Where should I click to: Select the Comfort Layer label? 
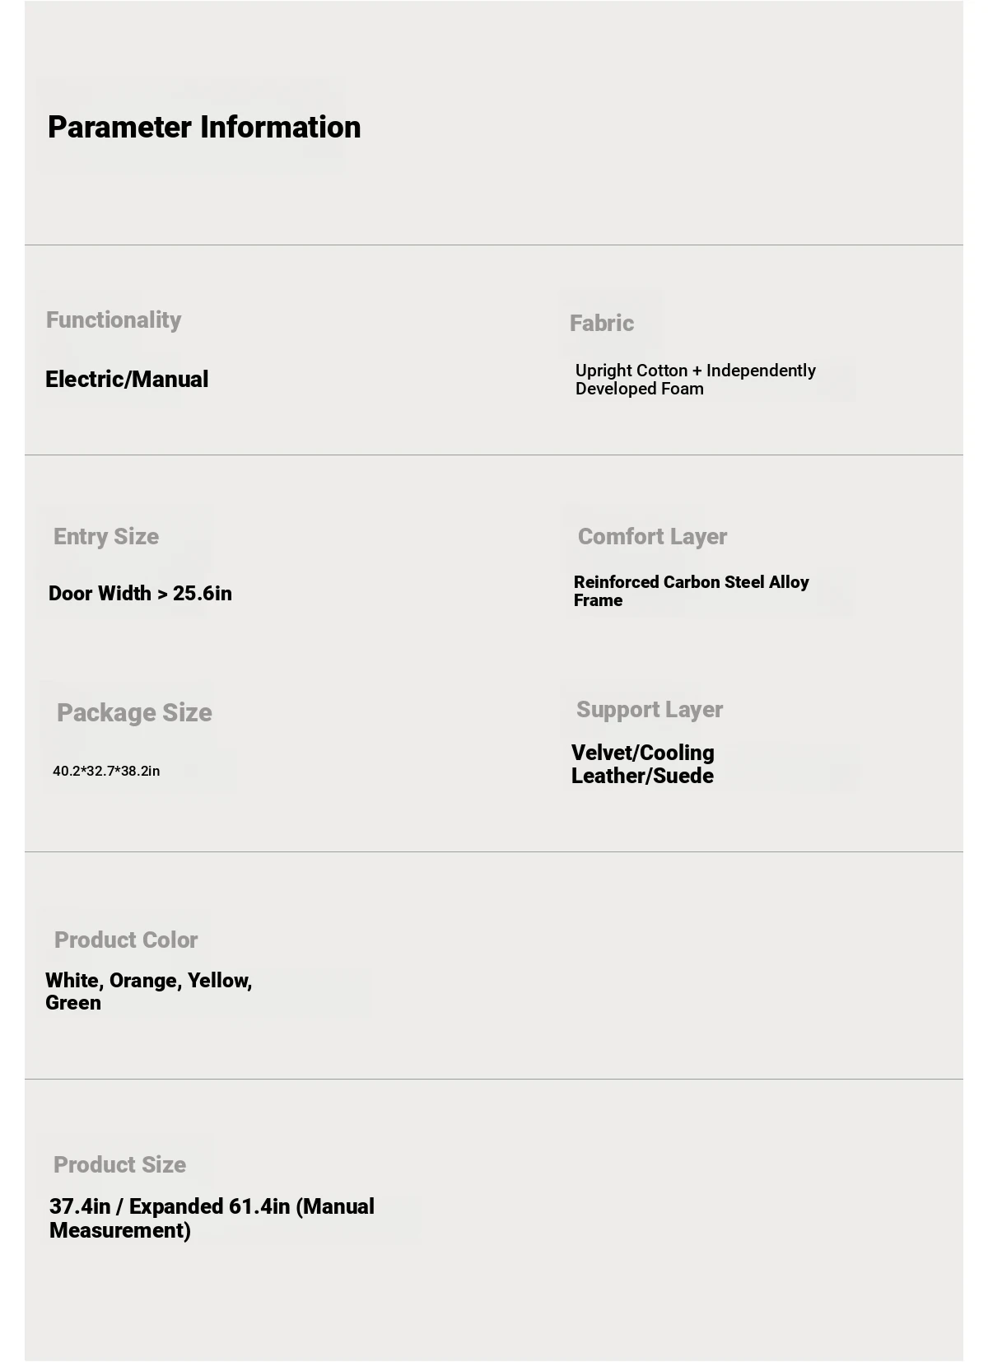click(x=652, y=537)
